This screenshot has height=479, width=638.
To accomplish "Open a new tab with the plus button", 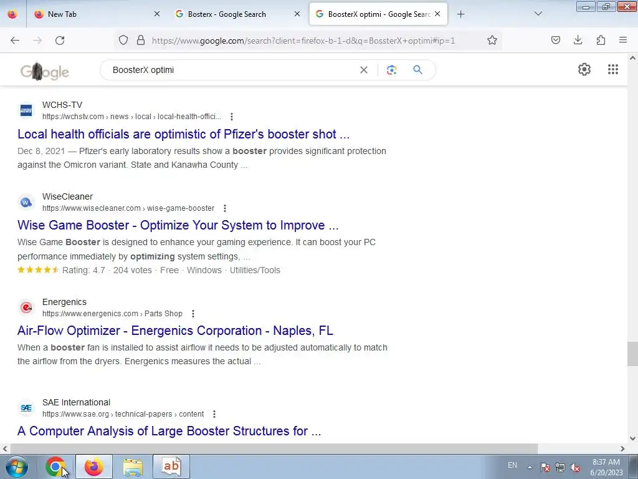I will (x=460, y=14).
